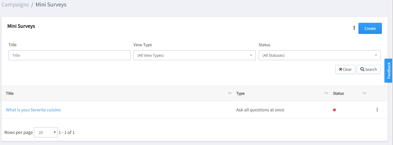The height and width of the screenshot is (145, 393).
Task: Click the Title column header
Action: pyautogui.click(x=10, y=93)
